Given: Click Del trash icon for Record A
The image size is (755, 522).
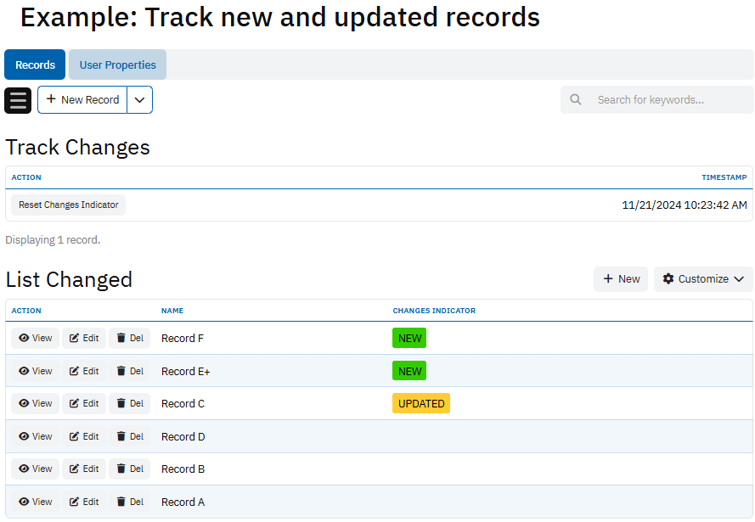Looking at the screenshot, I should tap(121, 502).
